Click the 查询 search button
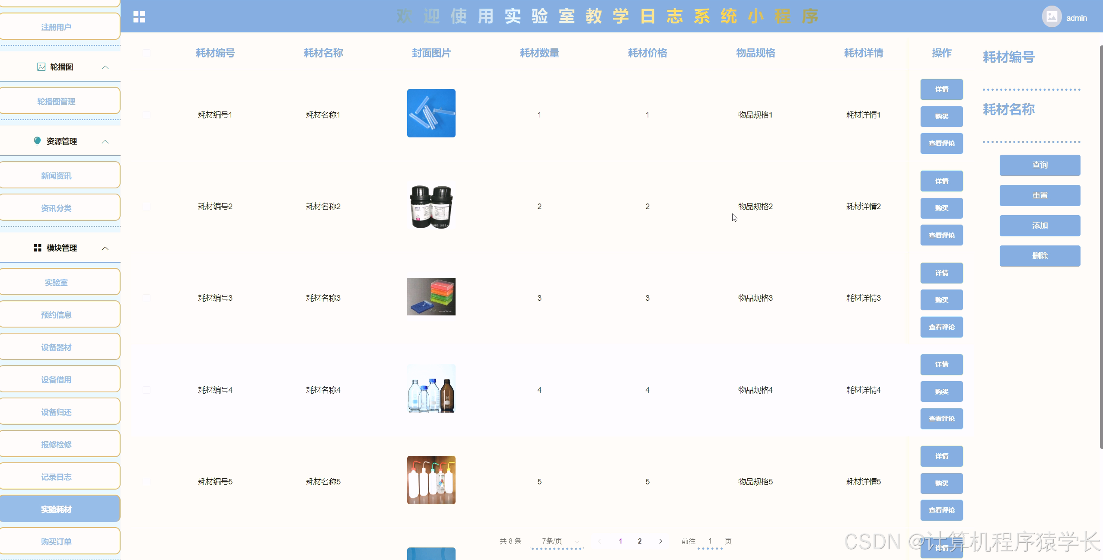The width and height of the screenshot is (1103, 560). tap(1040, 165)
